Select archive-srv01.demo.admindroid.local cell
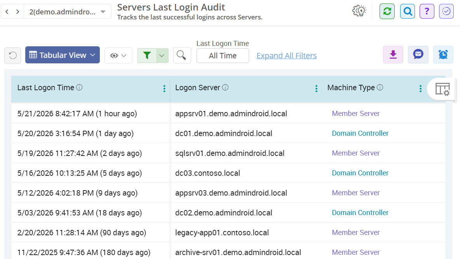The width and height of the screenshot is (460, 259). (238, 252)
